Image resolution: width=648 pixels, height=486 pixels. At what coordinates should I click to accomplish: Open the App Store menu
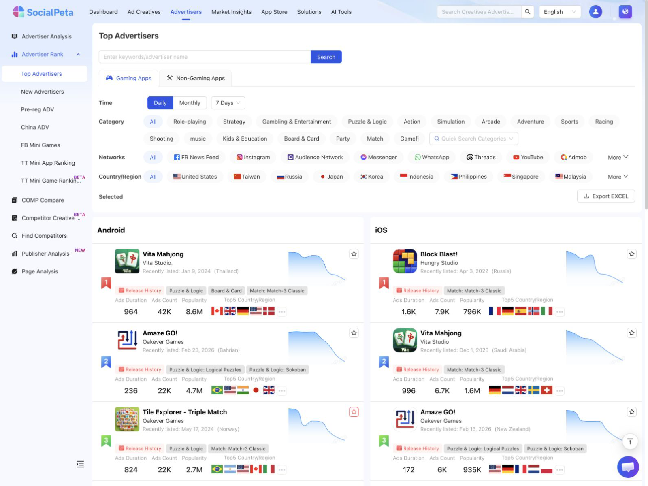[x=274, y=12]
